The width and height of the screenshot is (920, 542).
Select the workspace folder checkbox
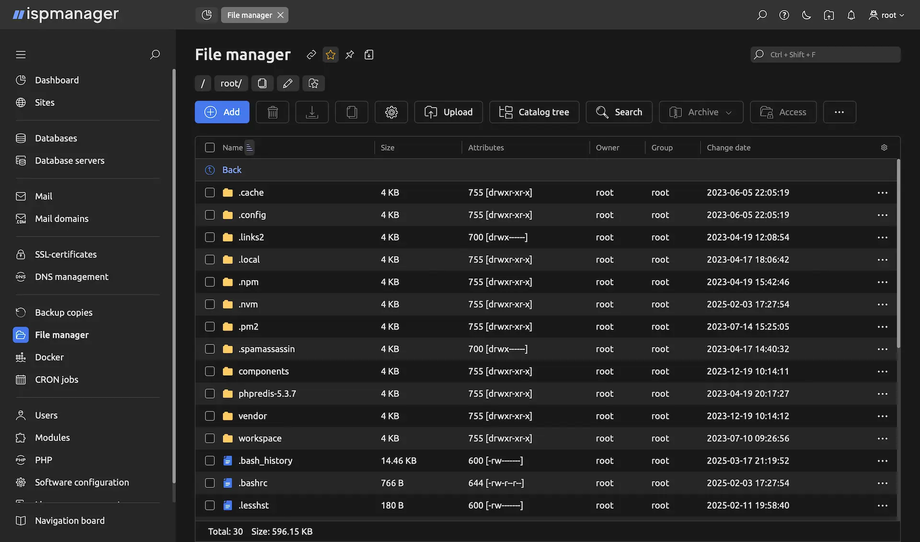[210, 438]
